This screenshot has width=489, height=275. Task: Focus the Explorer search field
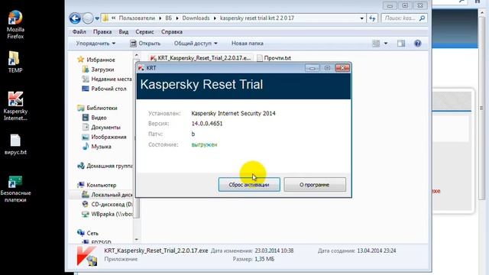400,18
